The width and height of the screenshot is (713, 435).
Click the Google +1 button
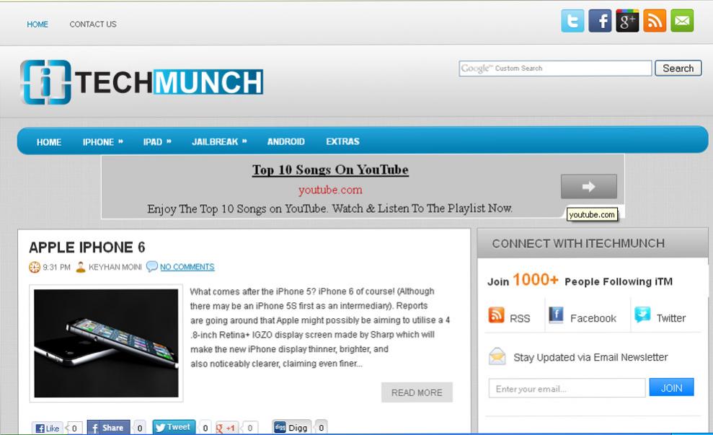[x=226, y=429]
